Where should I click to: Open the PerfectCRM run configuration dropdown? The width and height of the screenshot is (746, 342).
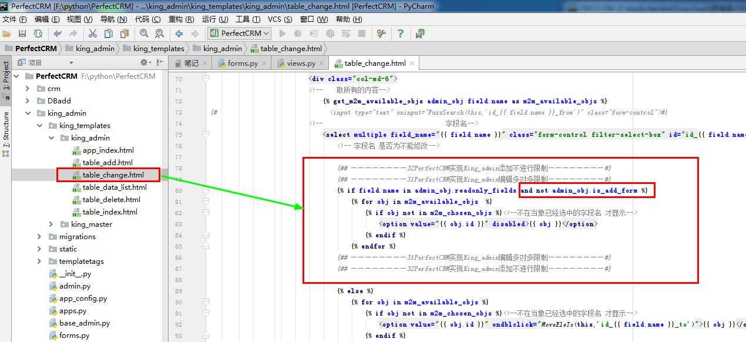click(x=240, y=33)
